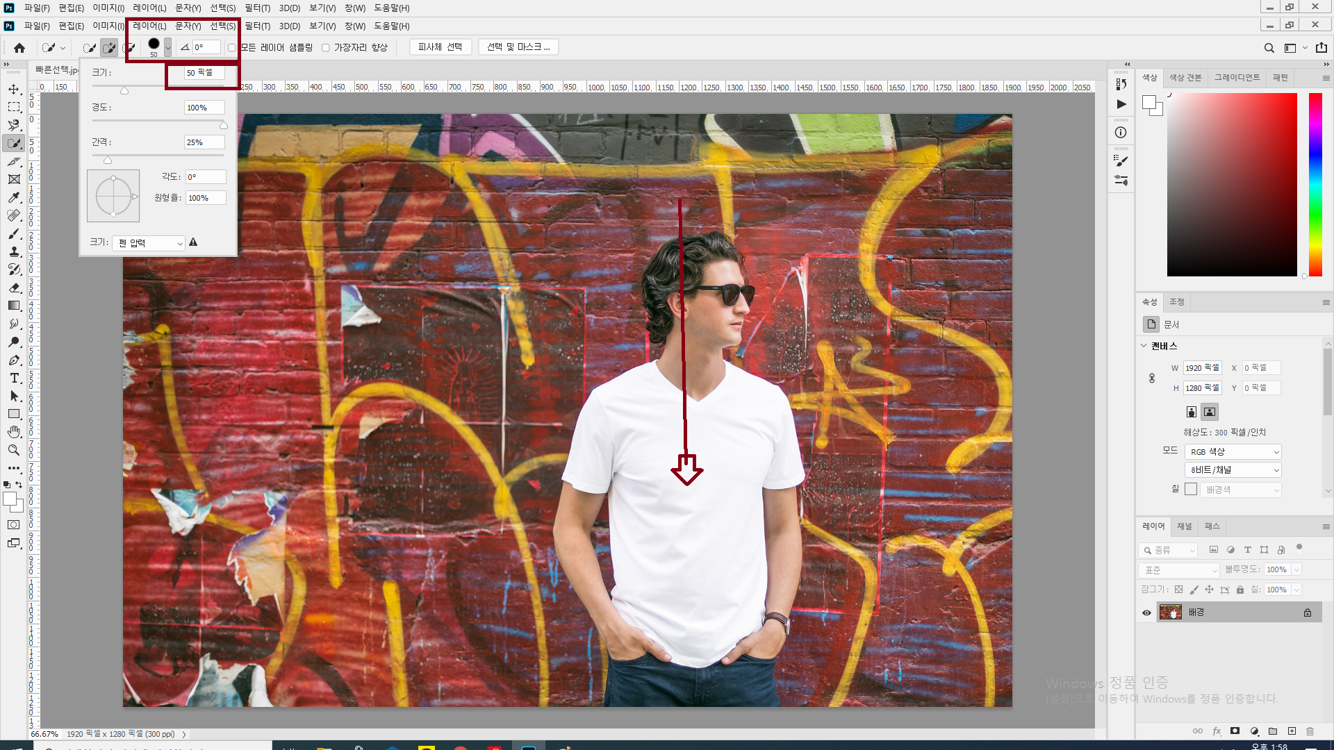Viewport: 1334px width, 750px height.
Task: Click the Home icon in options bar
Action: point(19,48)
